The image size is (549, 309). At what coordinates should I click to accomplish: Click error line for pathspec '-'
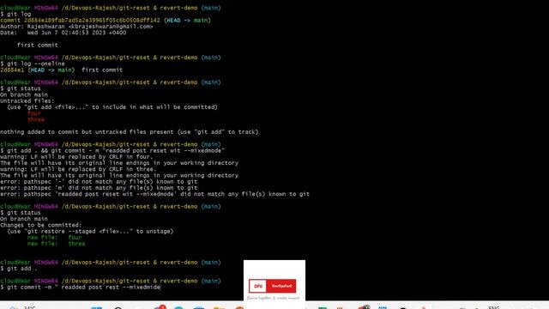tap(99, 182)
